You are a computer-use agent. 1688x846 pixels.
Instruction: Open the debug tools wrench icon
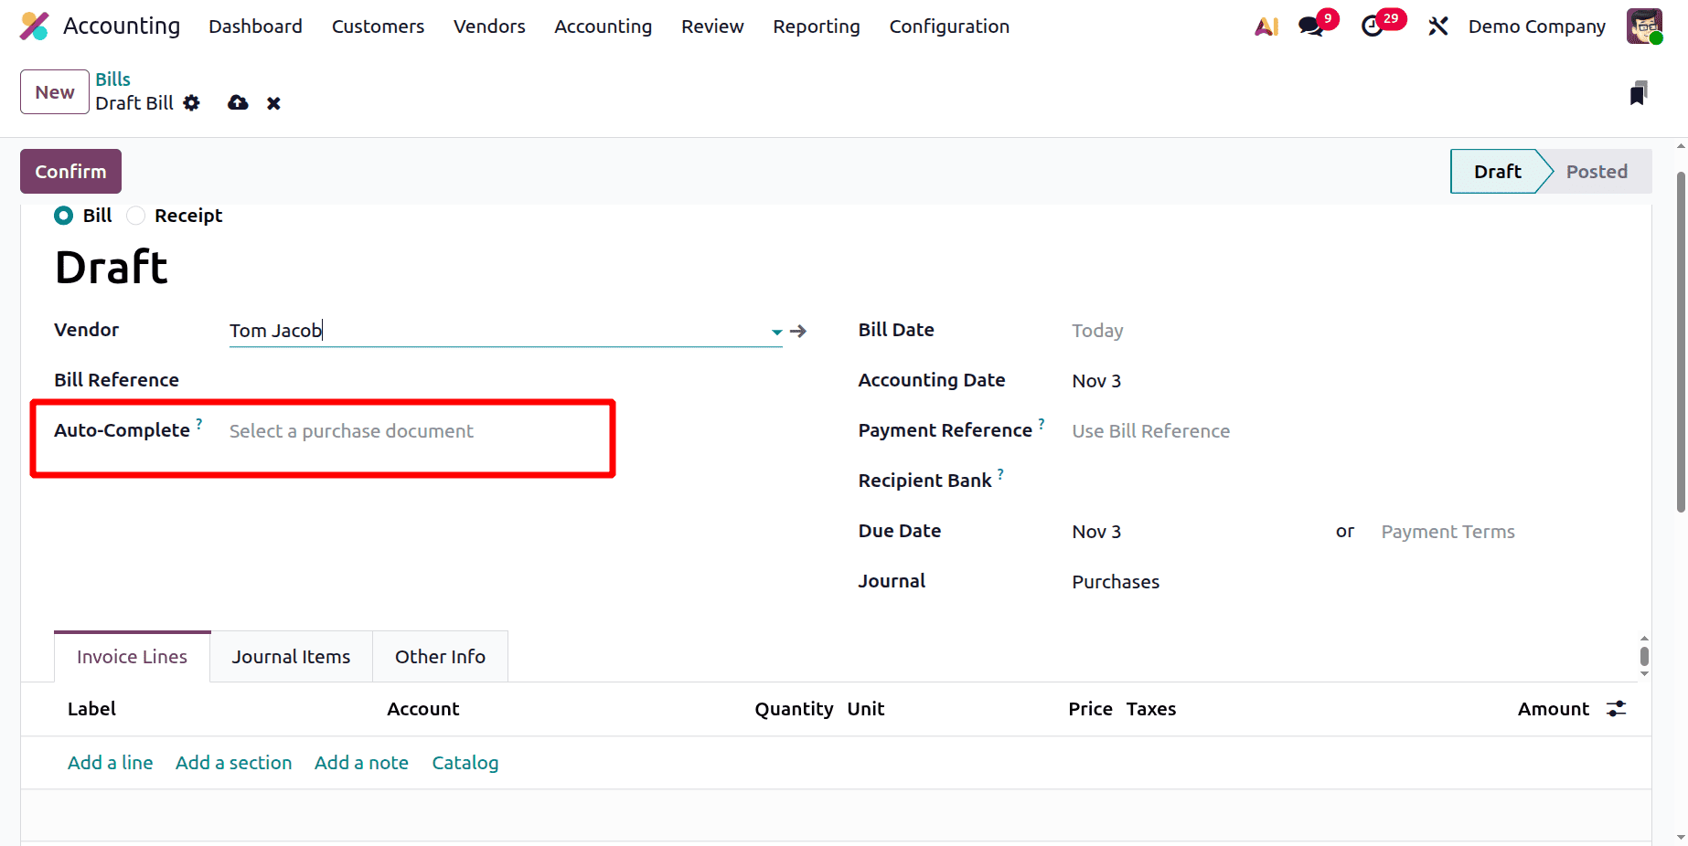(x=1437, y=26)
